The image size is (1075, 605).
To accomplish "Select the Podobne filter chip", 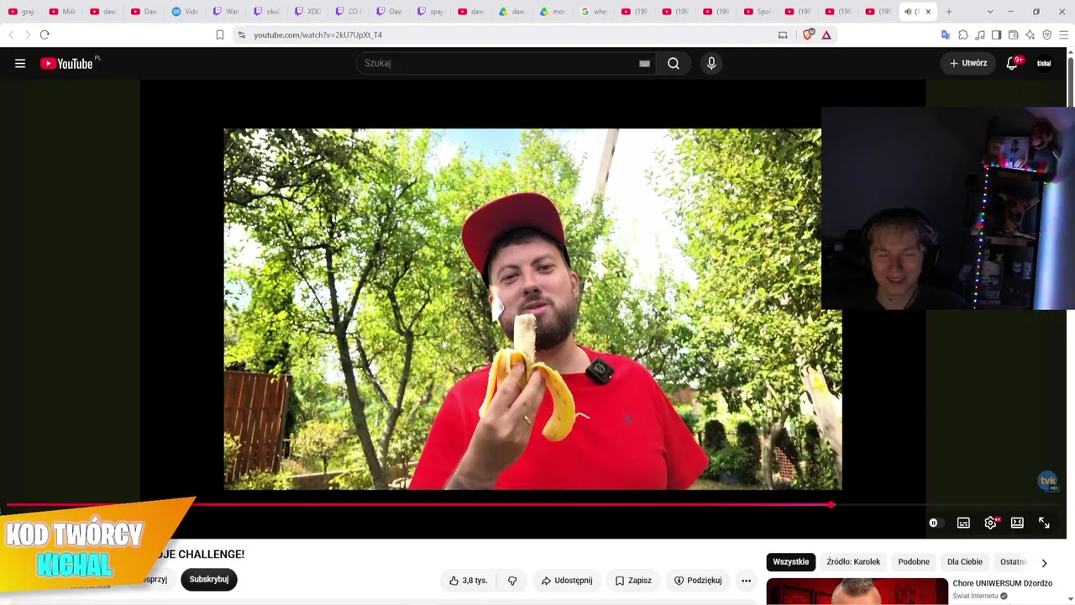I will click(914, 561).
